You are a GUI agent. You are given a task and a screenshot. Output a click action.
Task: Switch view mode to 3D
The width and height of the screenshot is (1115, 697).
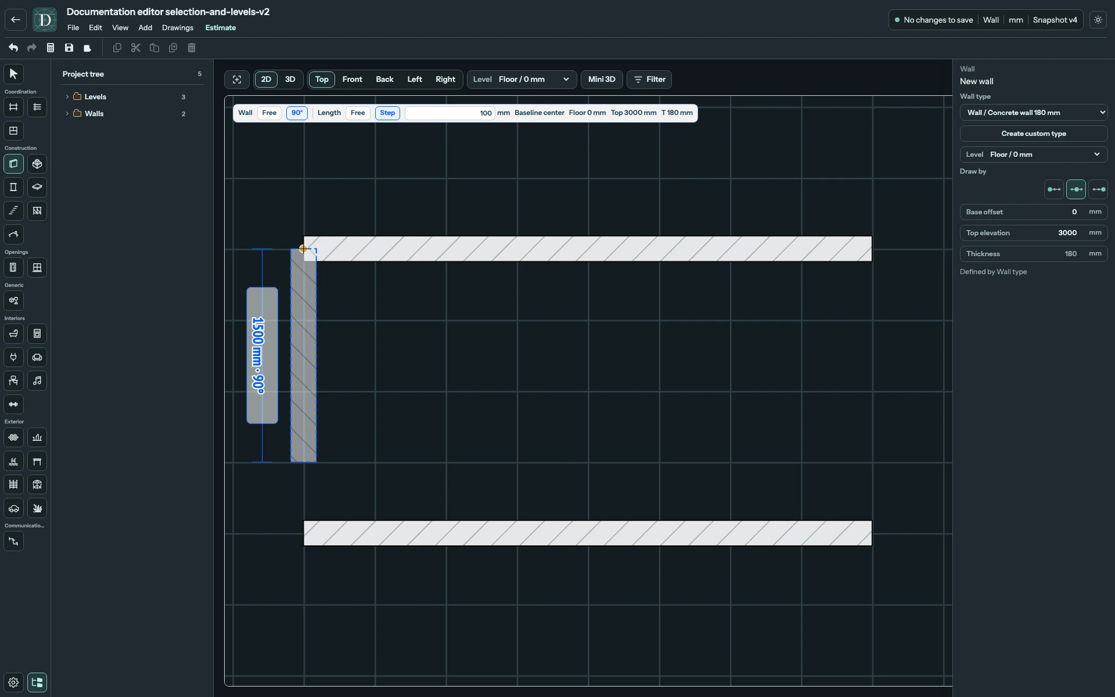[x=290, y=80]
